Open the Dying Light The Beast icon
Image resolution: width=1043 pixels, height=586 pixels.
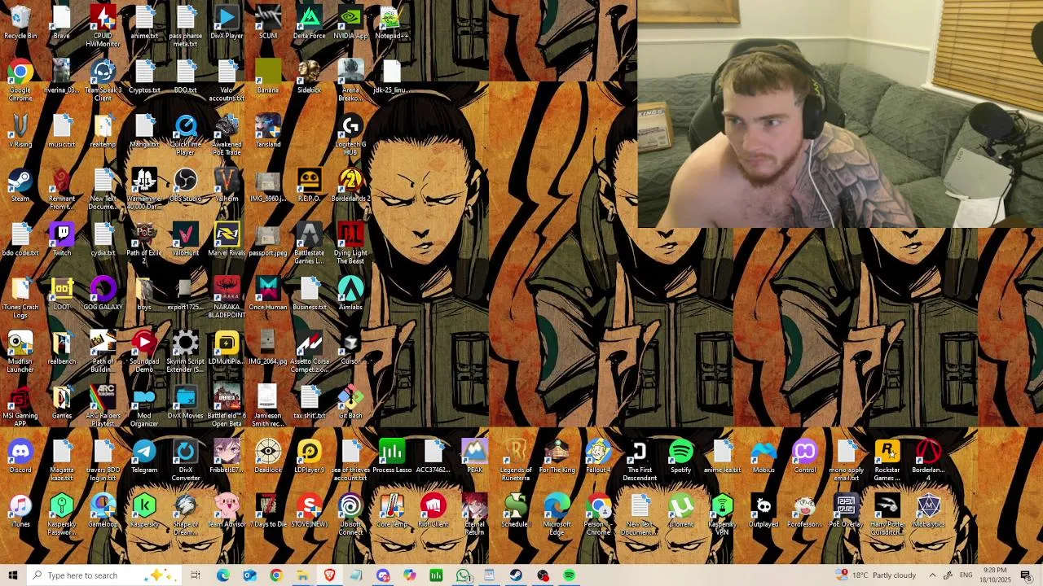tap(350, 243)
